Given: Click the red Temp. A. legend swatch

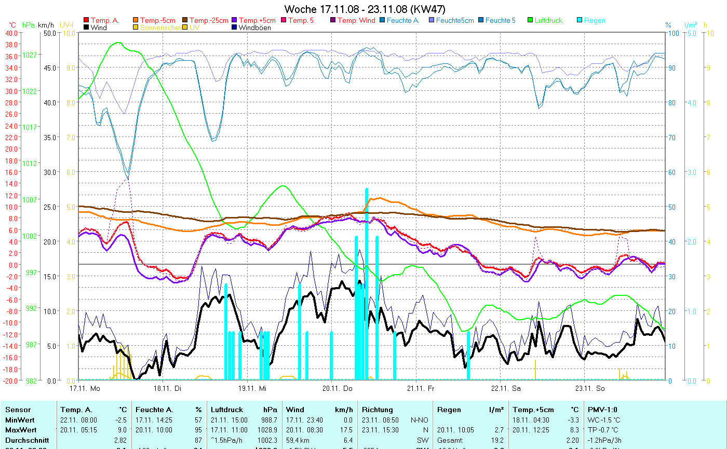Looking at the screenshot, I should 86,21.
